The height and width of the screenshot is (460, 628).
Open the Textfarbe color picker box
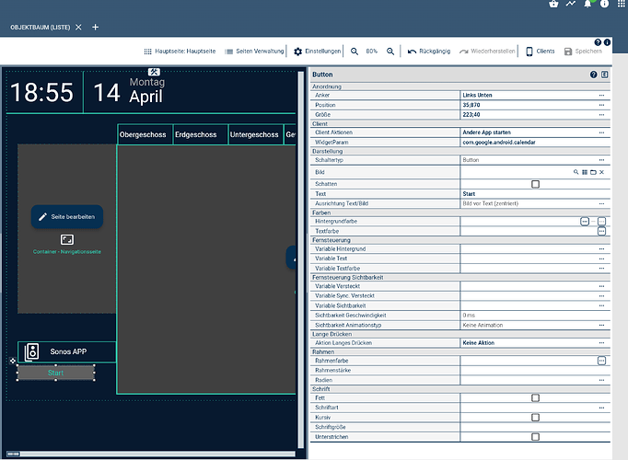[x=601, y=231]
